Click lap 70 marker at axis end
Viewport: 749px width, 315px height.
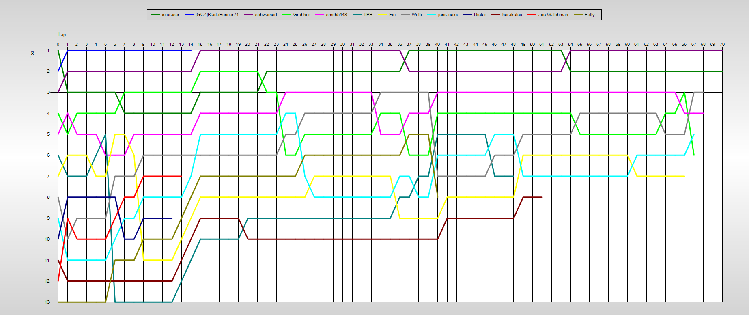[722, 44]
